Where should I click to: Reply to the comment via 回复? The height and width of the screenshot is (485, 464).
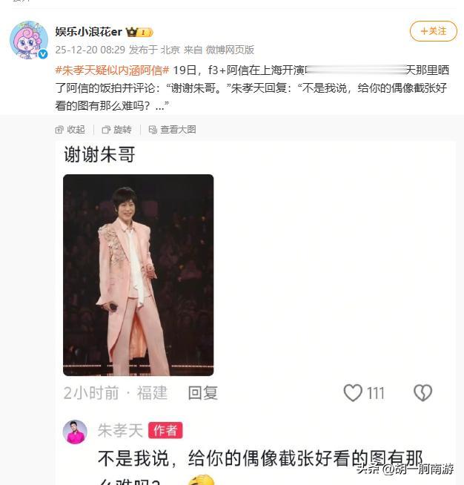tap(203, 393)
